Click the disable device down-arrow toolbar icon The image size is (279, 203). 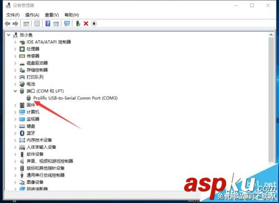click(x=94, y=23)
